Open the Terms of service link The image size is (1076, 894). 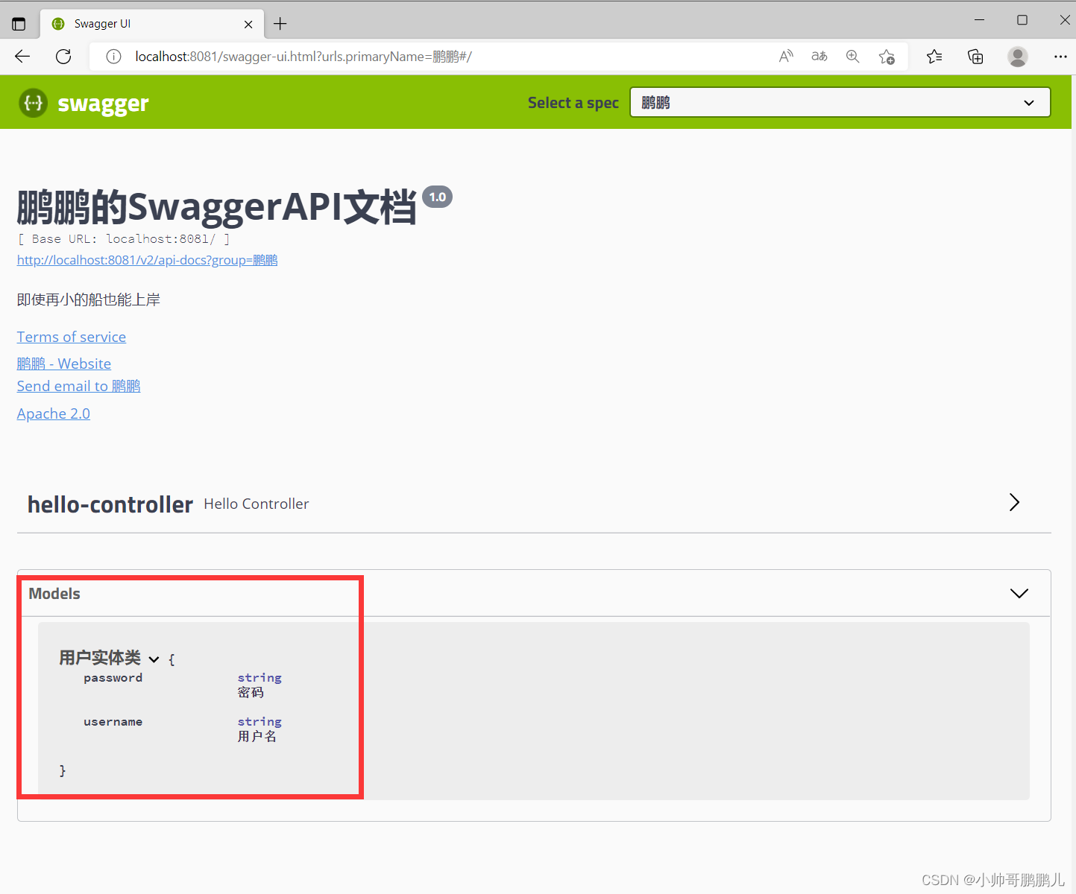[x=72, y=337]
